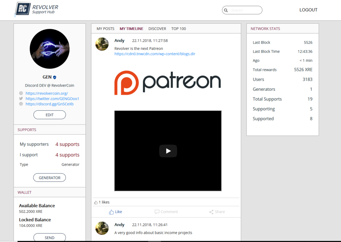Viewport: 341px width, 242px height.
Task: Click 'A very good info about basic income projects'
Action: pos(153,233)
